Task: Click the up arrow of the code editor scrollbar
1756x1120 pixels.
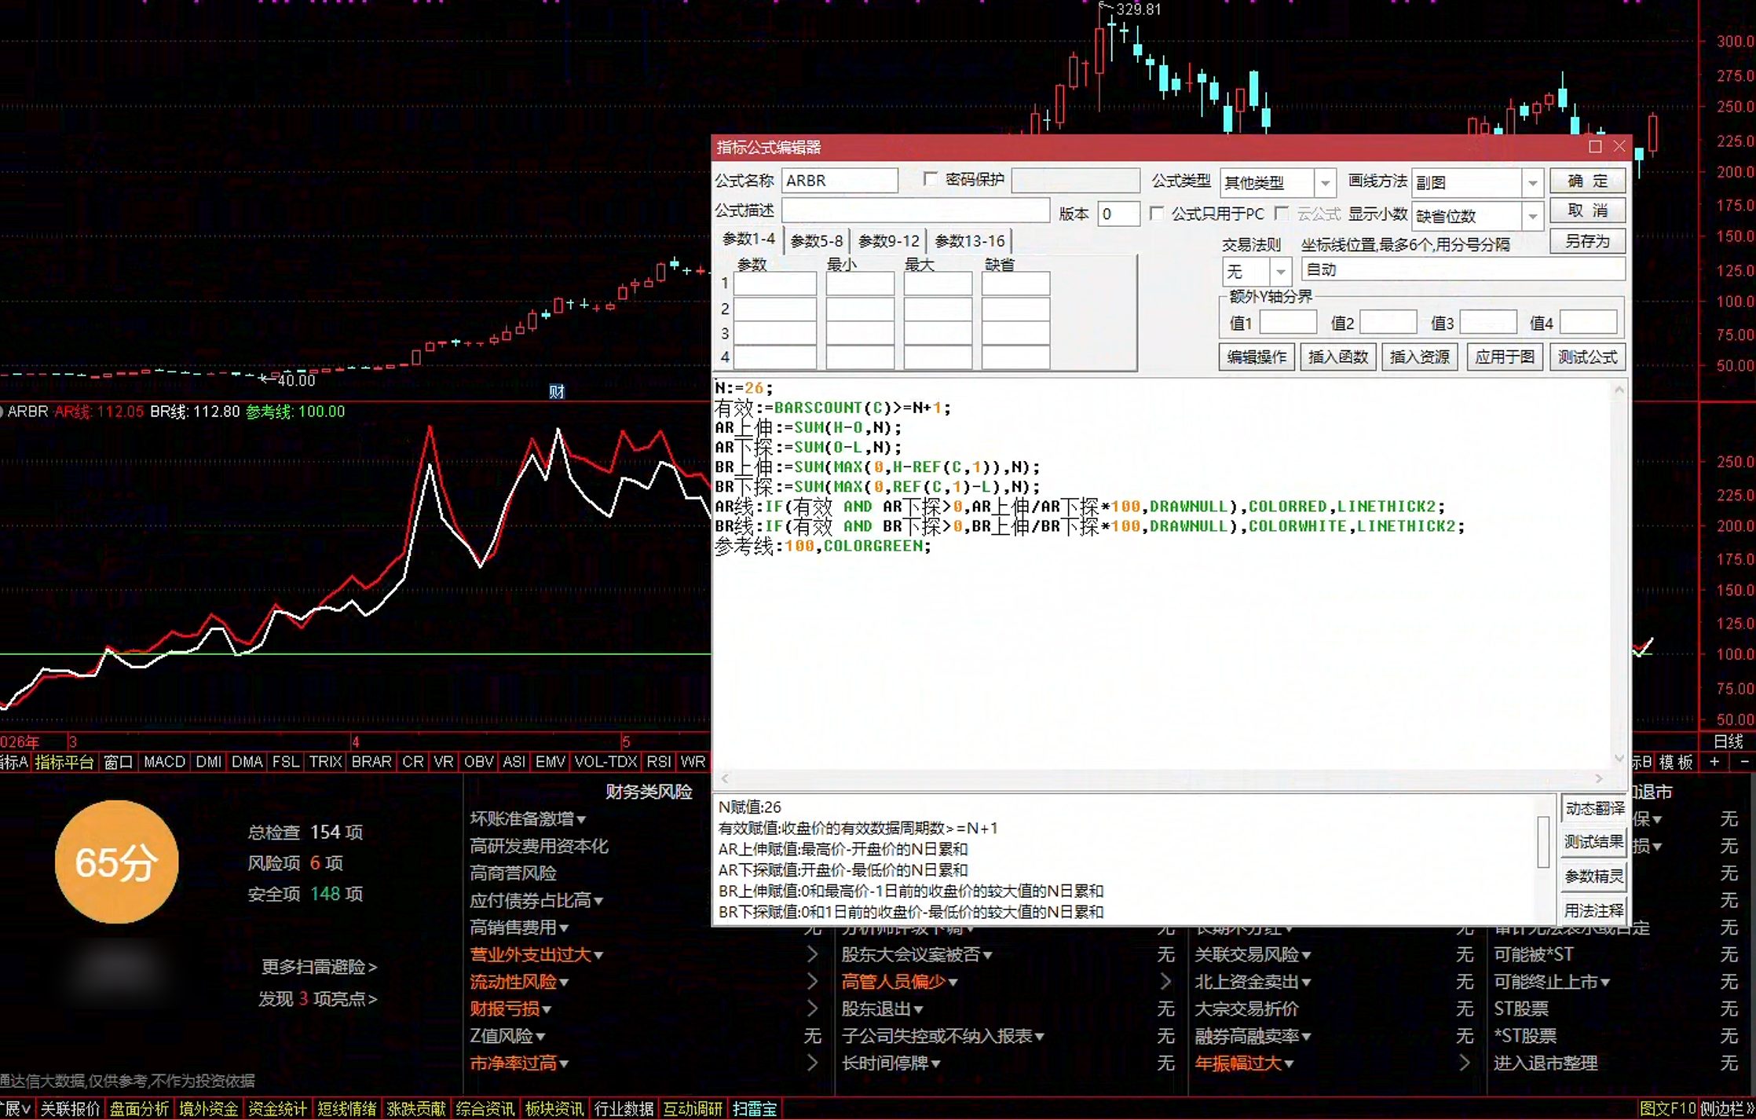Action: pyautogui.click(x=1619, y=390)
